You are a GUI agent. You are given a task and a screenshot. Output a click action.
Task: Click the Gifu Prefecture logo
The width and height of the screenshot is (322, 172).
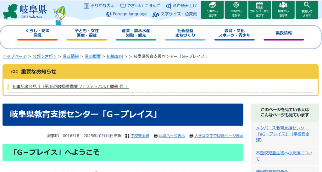[25, 12]
